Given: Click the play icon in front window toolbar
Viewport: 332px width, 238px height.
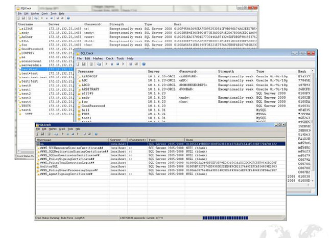Looking at the screenshot, I should tap(63, 134).
